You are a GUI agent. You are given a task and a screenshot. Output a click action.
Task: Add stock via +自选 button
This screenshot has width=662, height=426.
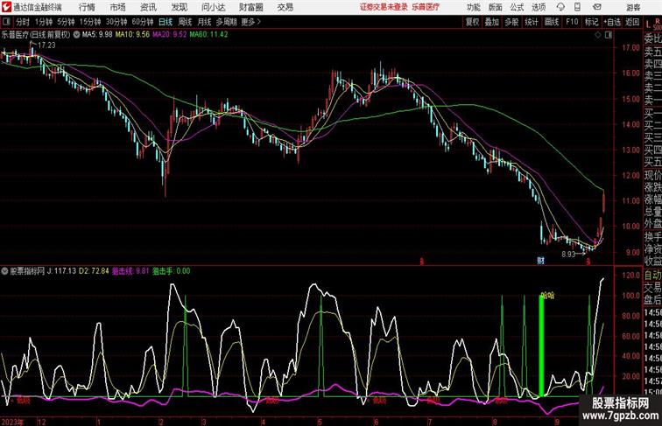click(x=612, y=22)
